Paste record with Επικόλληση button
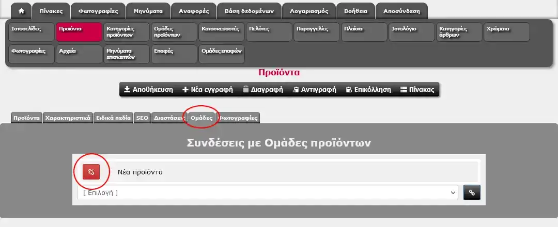Viewport: 558px width, 227px height. click(x=368, y=89)
